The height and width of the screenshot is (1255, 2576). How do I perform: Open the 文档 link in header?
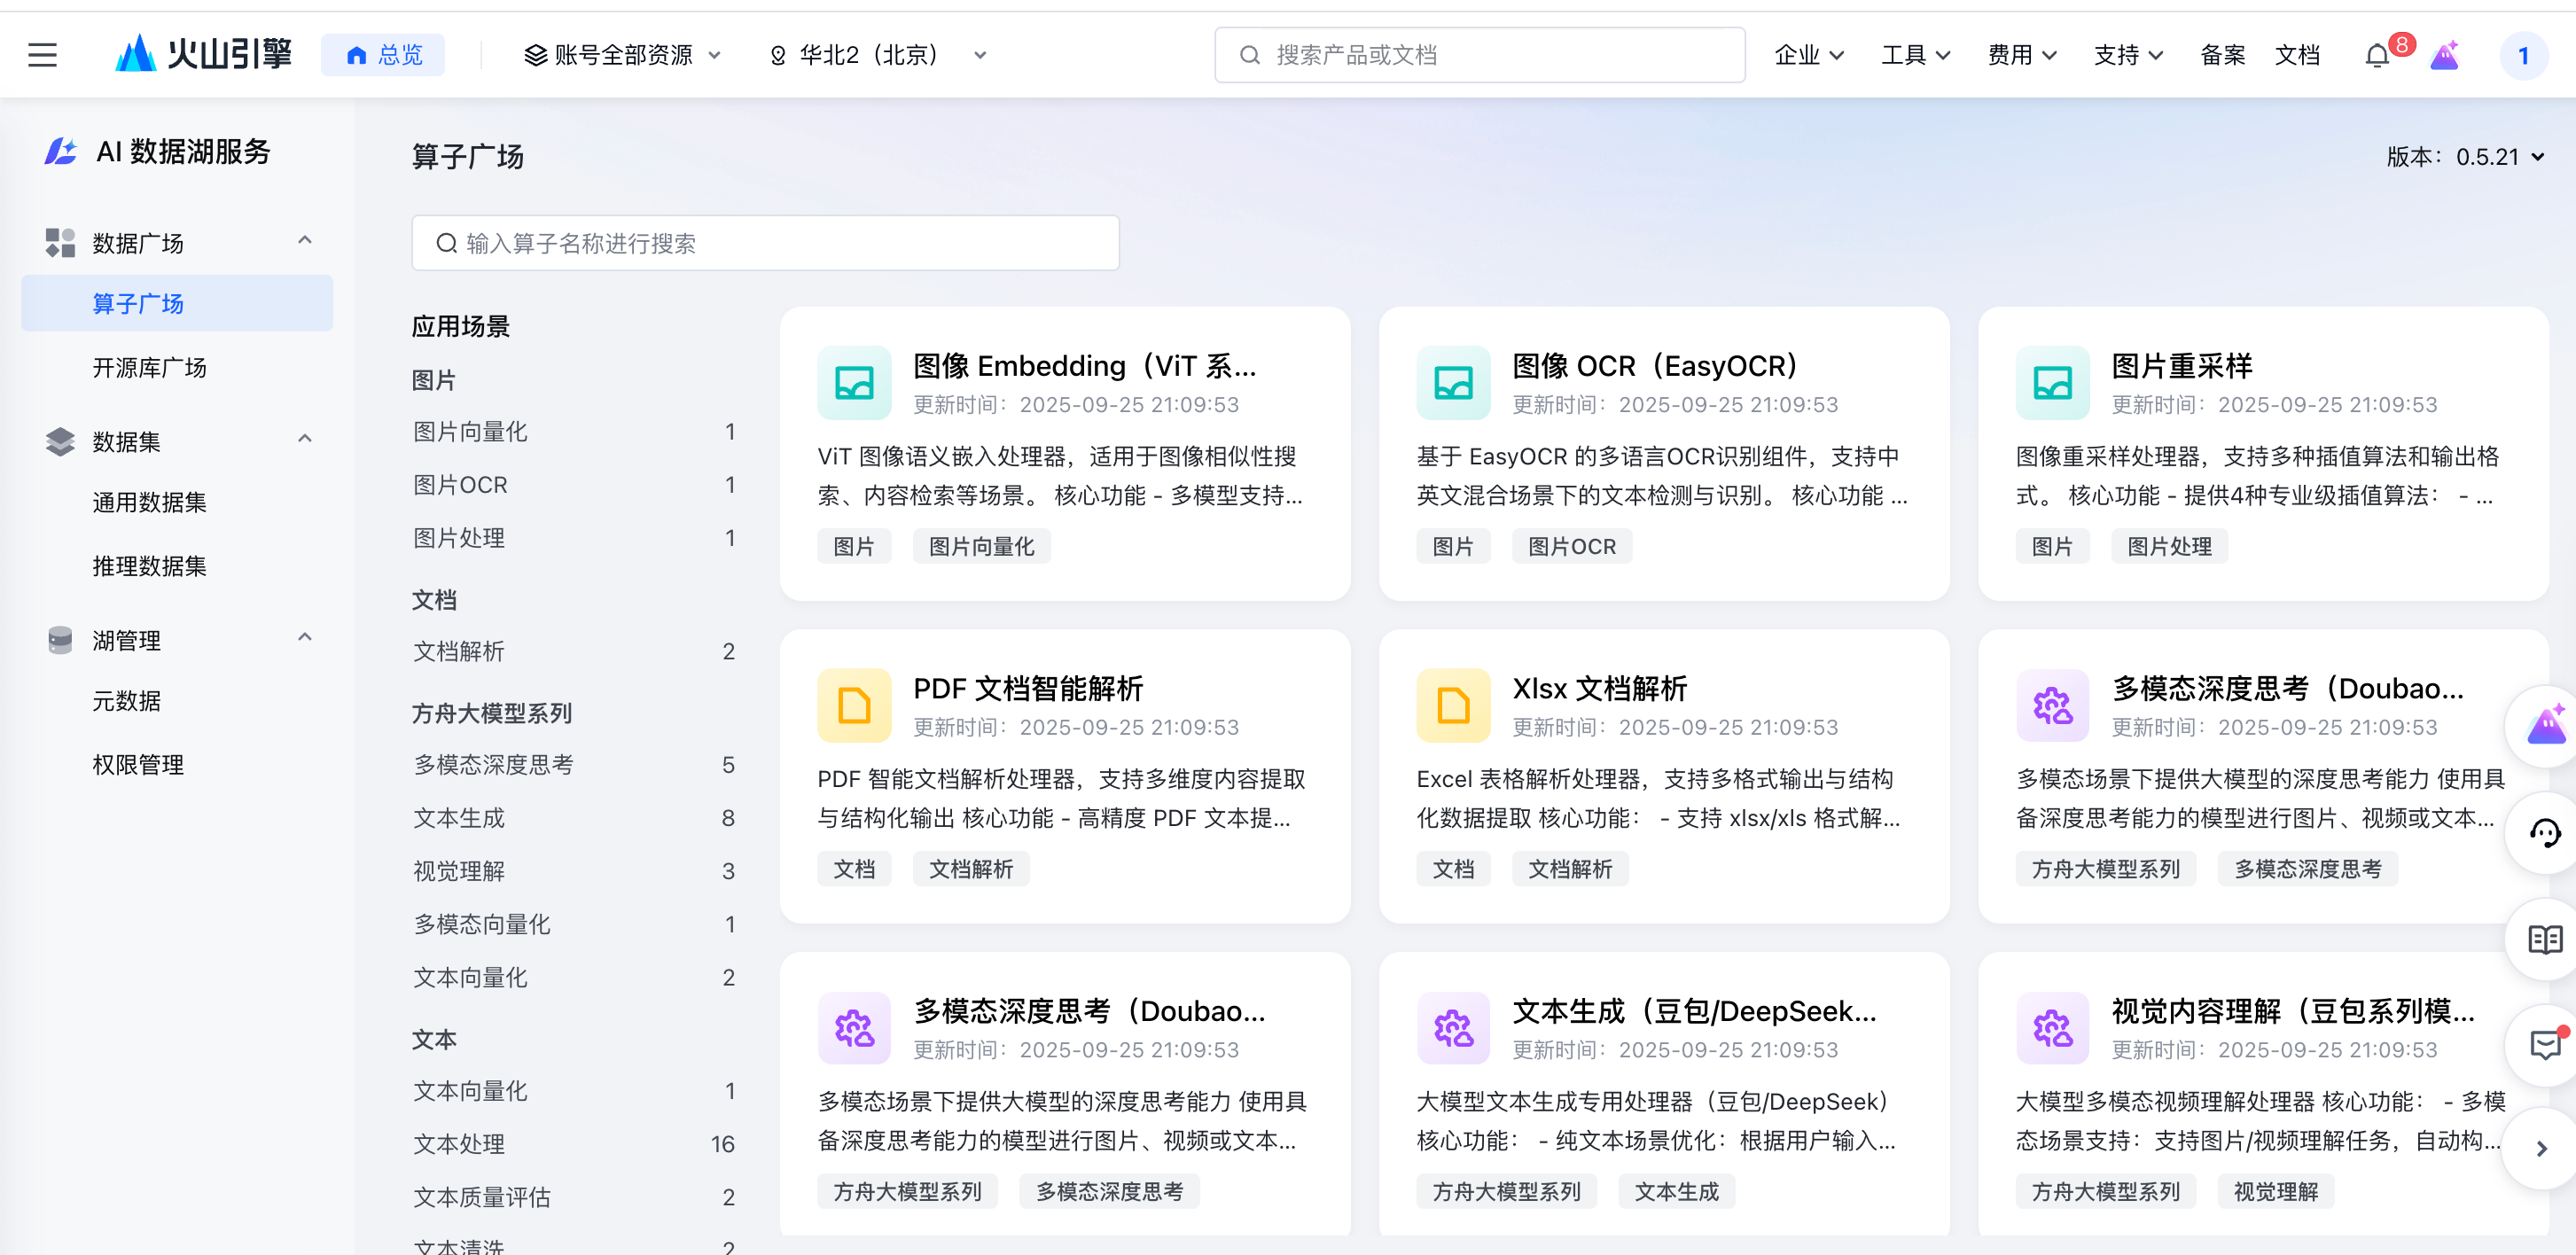[2297, 55]
